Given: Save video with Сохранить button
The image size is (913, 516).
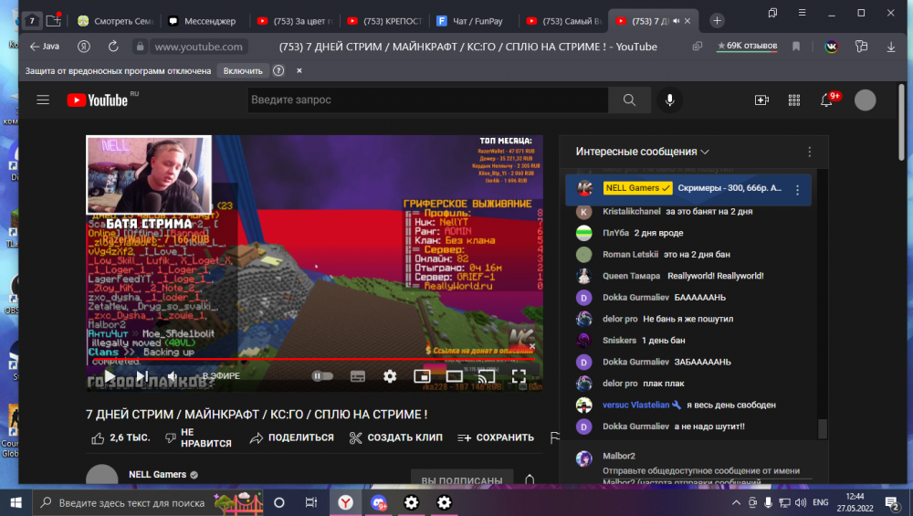Looking at the screenshot, I should [x=496, y=438].
